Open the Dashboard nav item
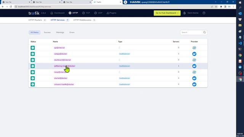The image size is (244, 137). (58, 13)
